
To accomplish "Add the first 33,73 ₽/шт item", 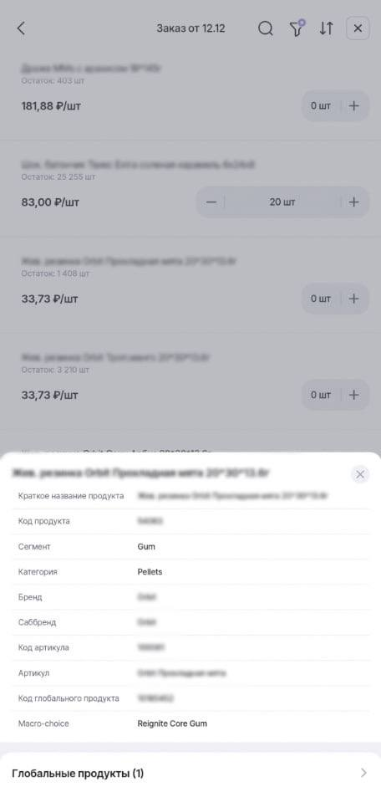I will click(x=354, y=299).
